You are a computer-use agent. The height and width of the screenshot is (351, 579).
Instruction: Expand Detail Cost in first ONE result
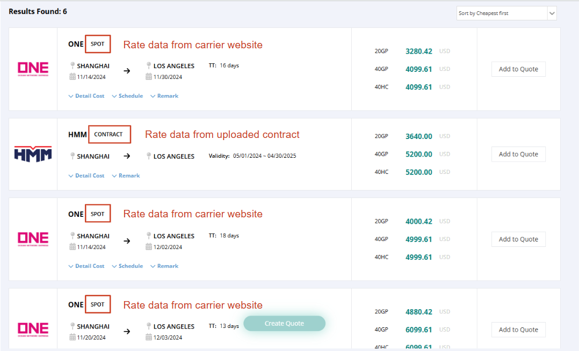(86, 96)
